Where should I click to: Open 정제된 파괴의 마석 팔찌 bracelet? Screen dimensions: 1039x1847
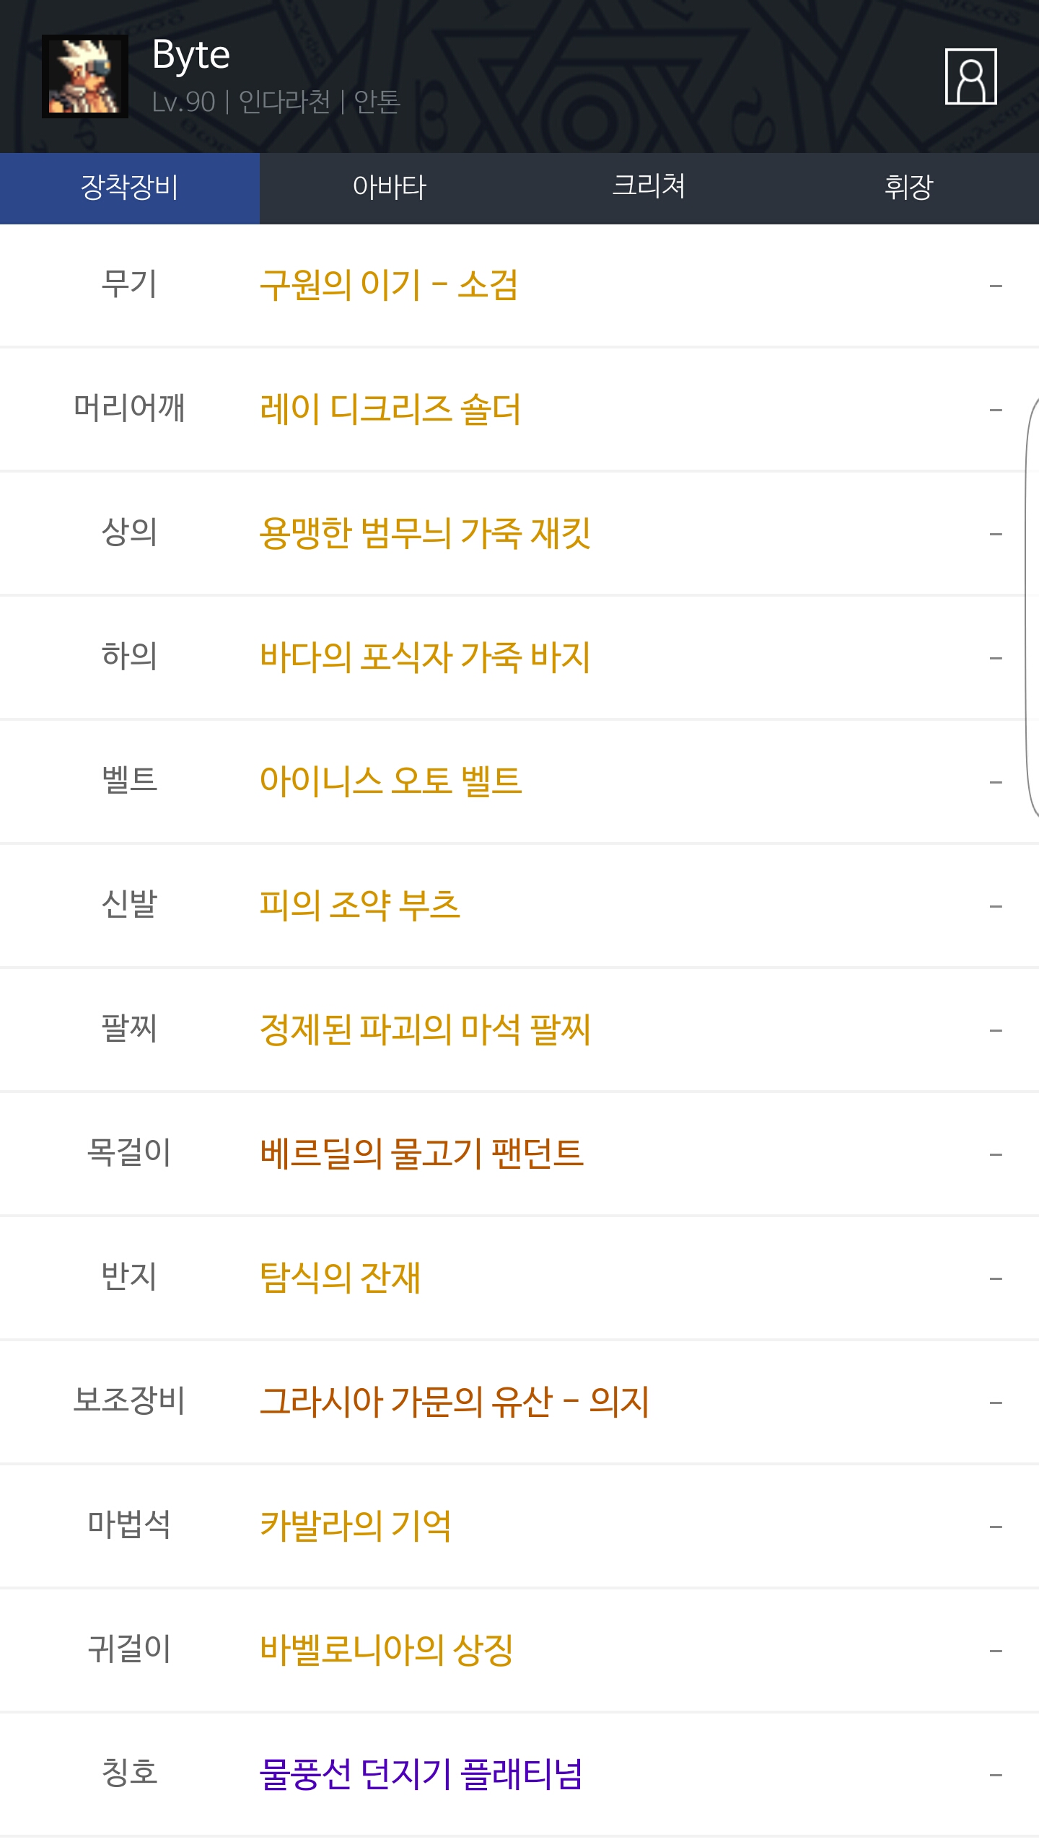tap(425, 1030)
